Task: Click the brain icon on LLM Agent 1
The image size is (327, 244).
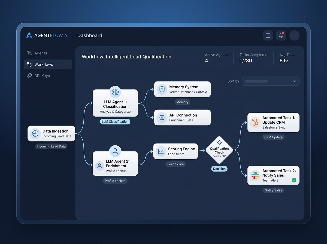Action: coord(115,92)
